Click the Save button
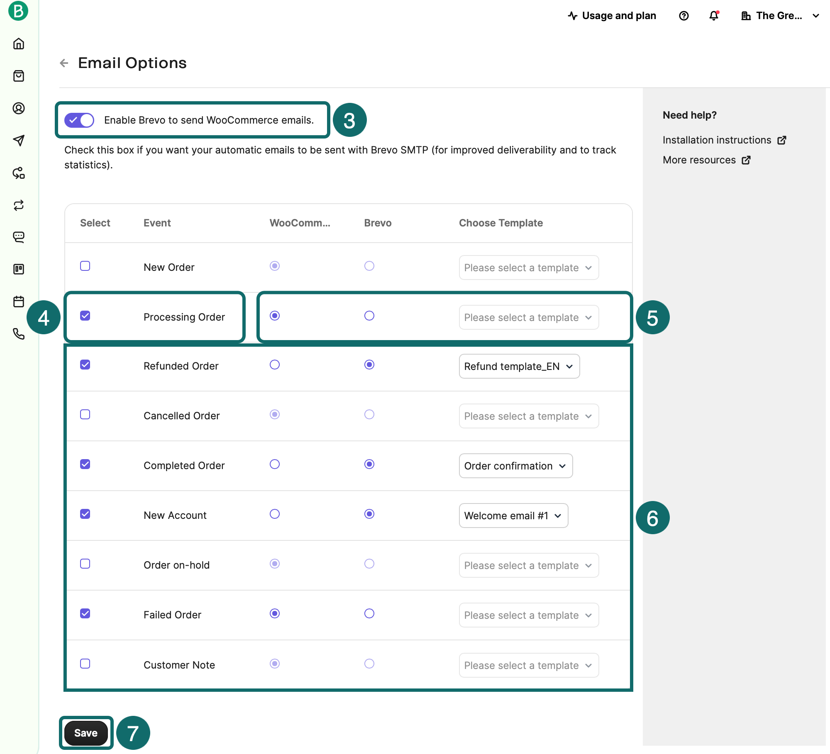This screenshot has width=830, height=754. pyautogui.click(x=86, y=733)
